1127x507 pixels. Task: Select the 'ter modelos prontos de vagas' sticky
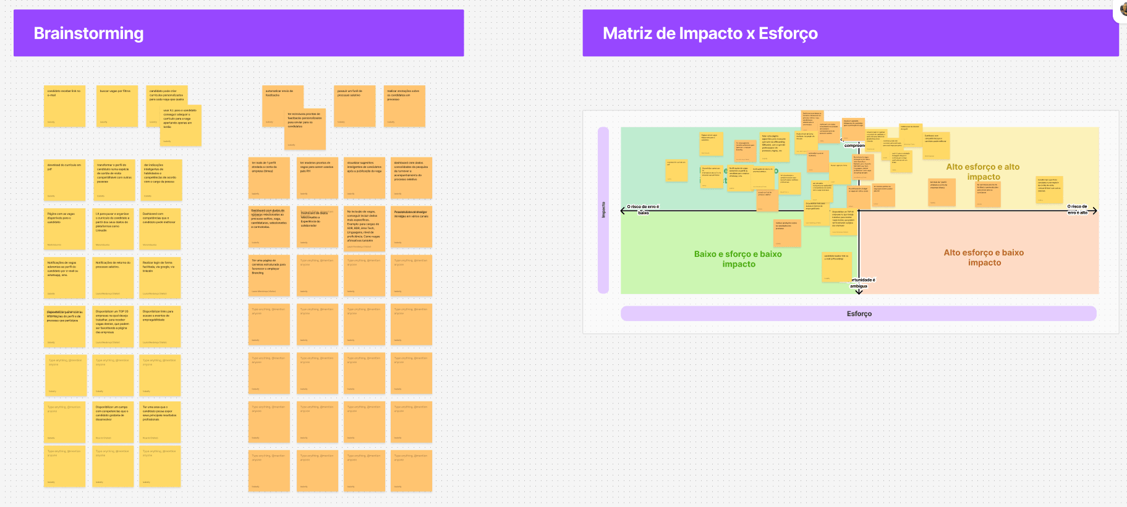tap(318, 178)
